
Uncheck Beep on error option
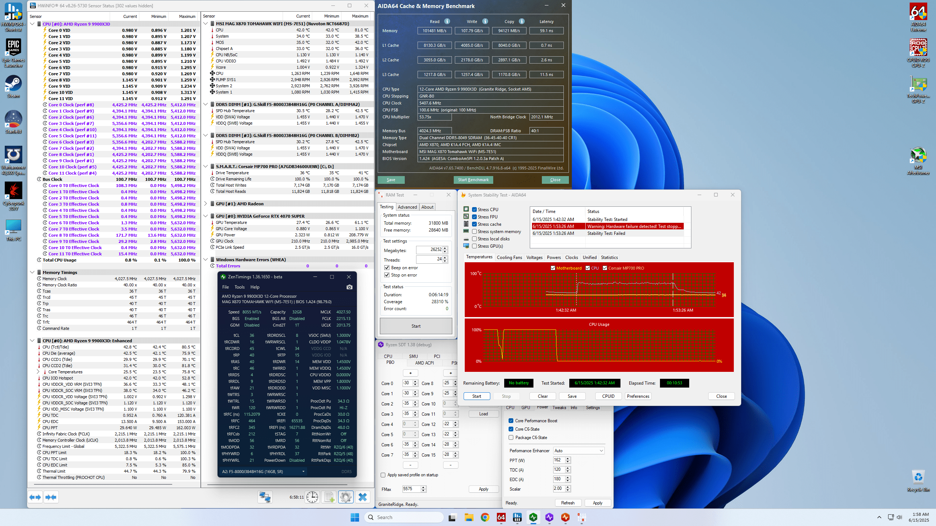[x=387, y=268]
